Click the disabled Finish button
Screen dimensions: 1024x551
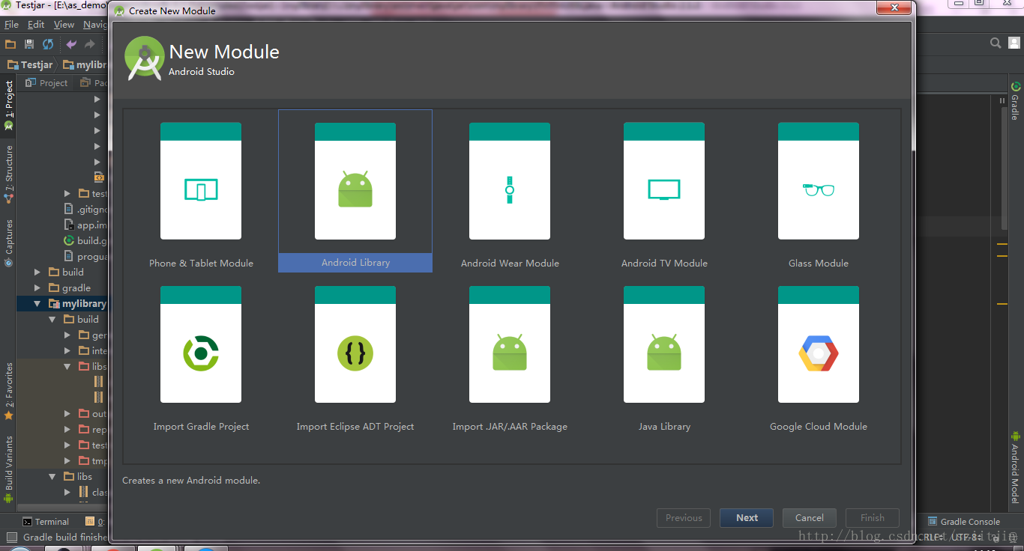pyautogui.click(x=873, y=517)
